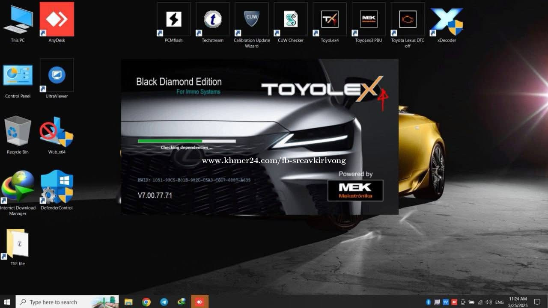The width and height of the screenshot is (548, 308).
Task: Click the V7.00.77.71 version text
Action: (x=155, y=195)
